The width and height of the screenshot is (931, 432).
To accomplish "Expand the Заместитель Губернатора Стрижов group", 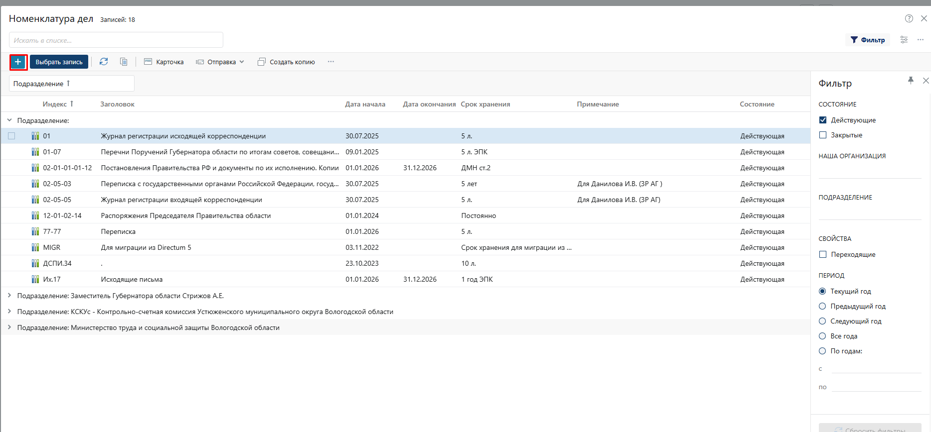I will 9,296.
